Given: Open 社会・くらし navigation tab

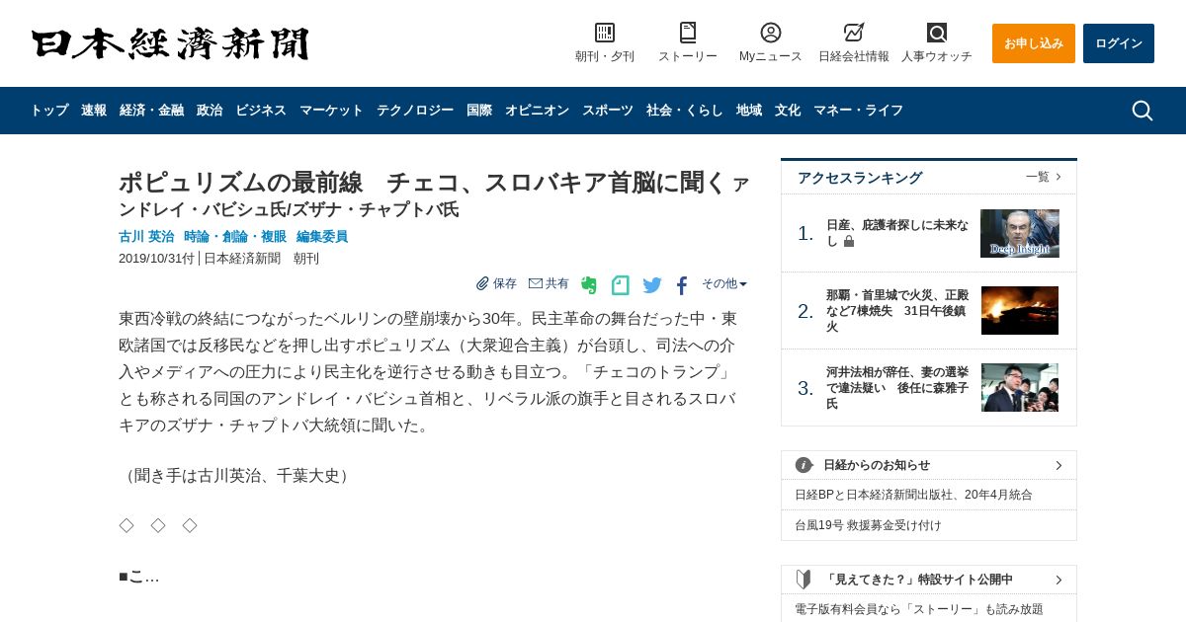Looking at the screenshot, I should [685, 111].
